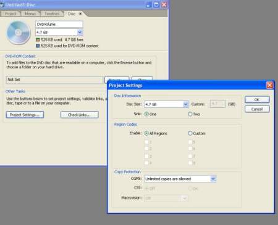Switch to the Timelines tab
Viewport: 278px width, 225px height.
[52, 14]
